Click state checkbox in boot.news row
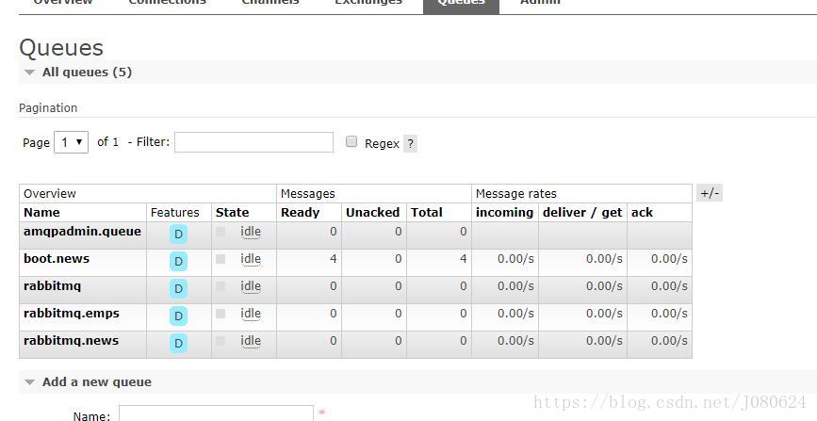This screenshot has width=817, height=421. (221, 259)
